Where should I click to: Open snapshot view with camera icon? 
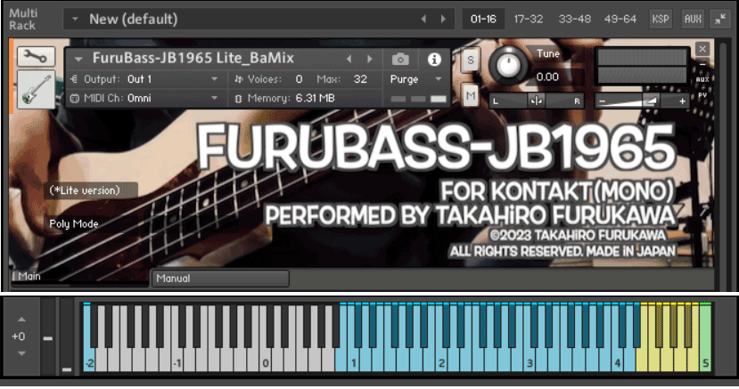(x=400, y=60)
